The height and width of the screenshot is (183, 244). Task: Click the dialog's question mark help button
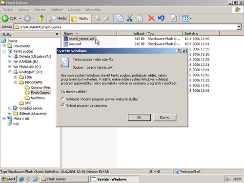tap(179, 51)
